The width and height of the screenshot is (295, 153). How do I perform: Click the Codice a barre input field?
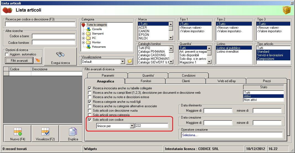(x=54, y=36)
